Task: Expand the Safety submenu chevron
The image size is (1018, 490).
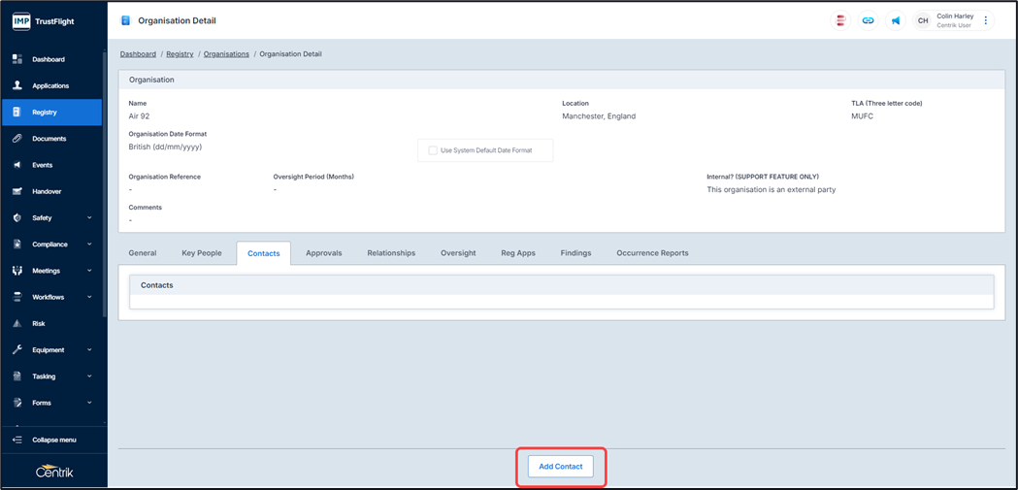Action: [x=89, y=218]
